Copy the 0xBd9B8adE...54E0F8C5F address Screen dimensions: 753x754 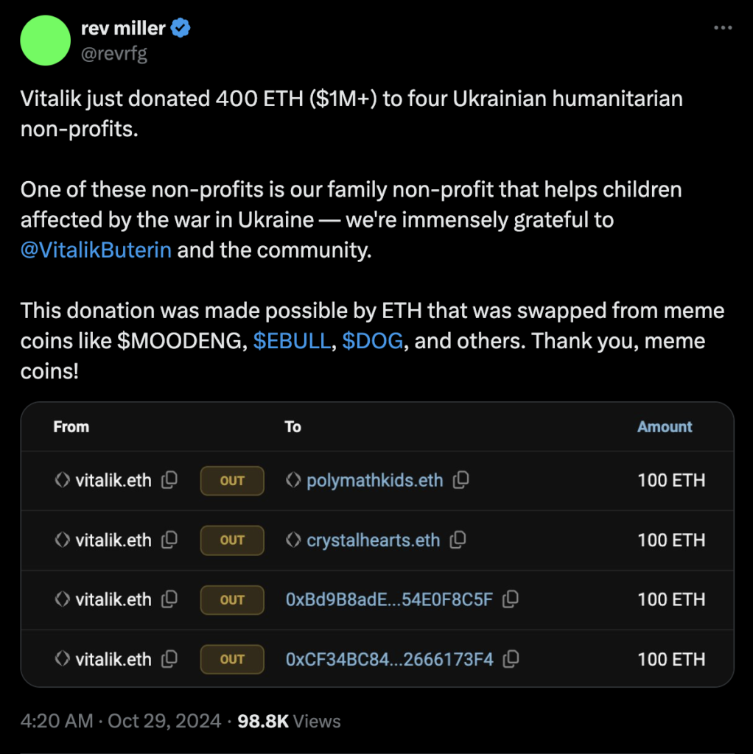(510, 600)
